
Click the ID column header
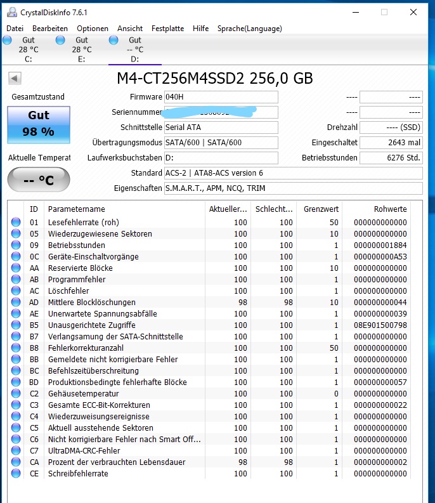[34, 209]
